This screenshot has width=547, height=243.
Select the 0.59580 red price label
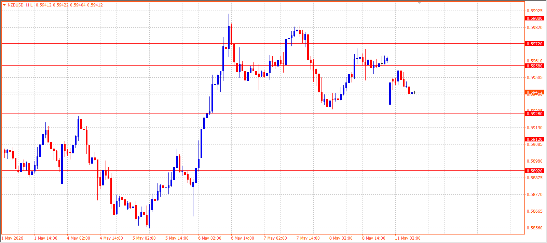(x=535, y=66)
